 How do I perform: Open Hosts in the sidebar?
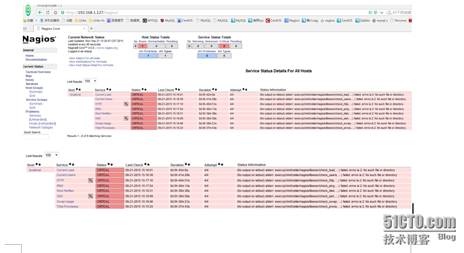point(29,80)
